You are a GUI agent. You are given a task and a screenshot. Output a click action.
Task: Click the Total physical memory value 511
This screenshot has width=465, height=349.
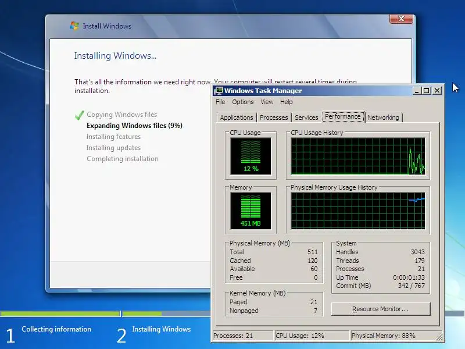point(312,252)
